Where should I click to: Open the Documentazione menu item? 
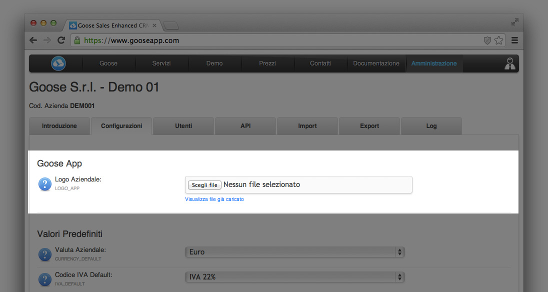(376, 63)
